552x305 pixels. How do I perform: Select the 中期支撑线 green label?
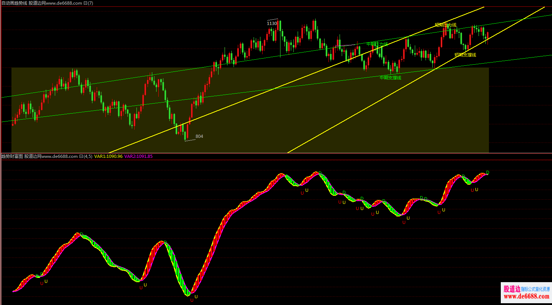click(390, 77)
